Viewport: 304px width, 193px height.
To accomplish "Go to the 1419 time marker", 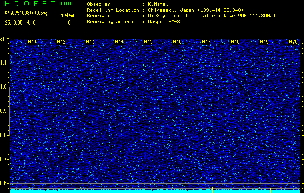I will [264, 42].
